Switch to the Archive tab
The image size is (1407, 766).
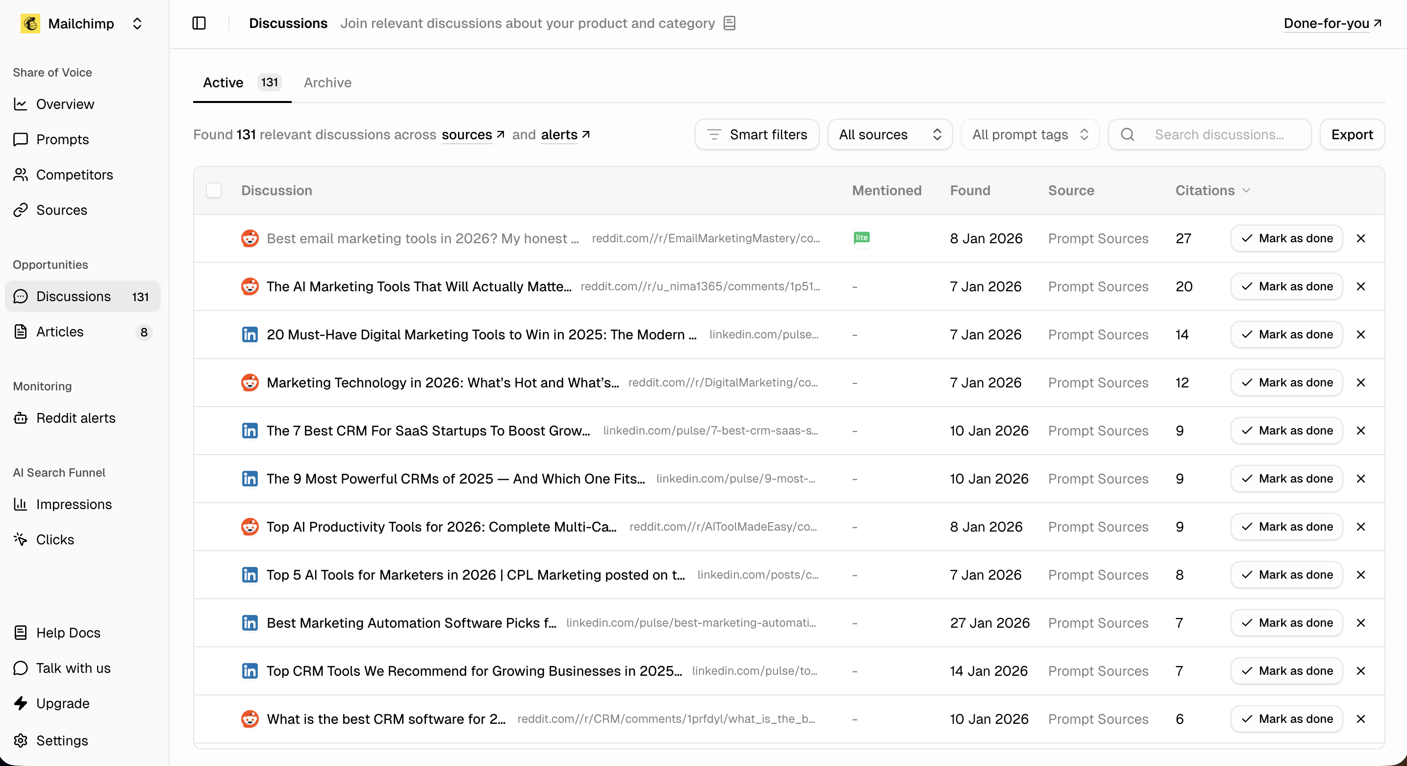coord(327,82)
